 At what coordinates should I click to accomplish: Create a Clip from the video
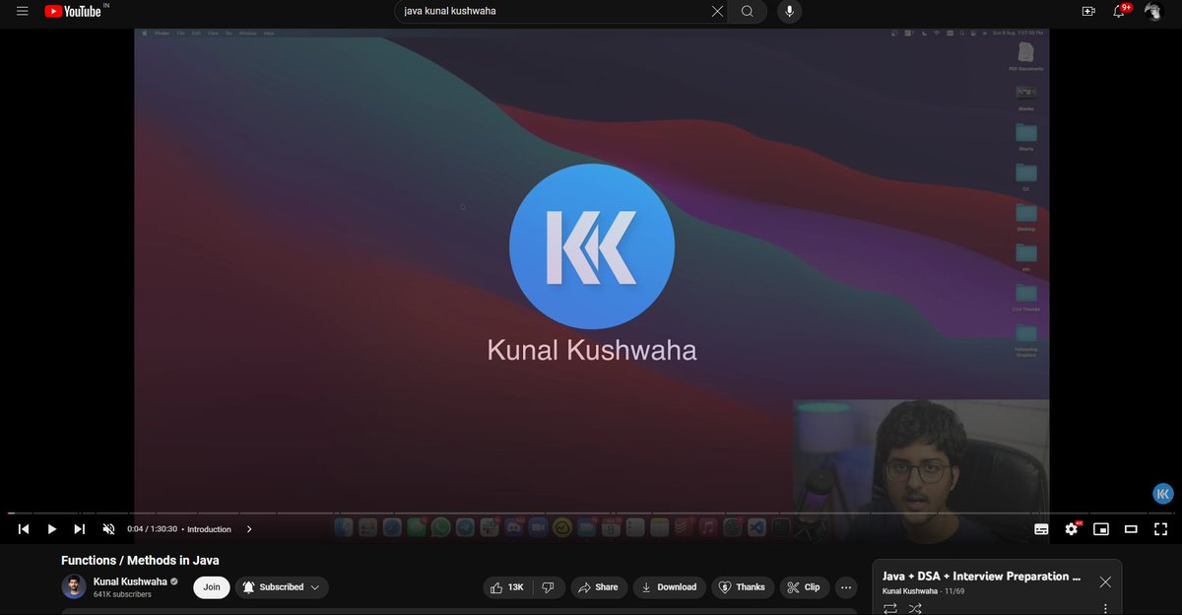click(x=804, y=587)
